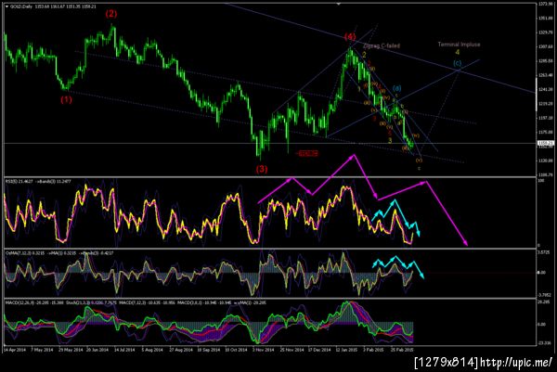The width and height of the screenshot is (557, 372).
Task: Click the 12 Jan 2015 date label
Action: point(347,350)
